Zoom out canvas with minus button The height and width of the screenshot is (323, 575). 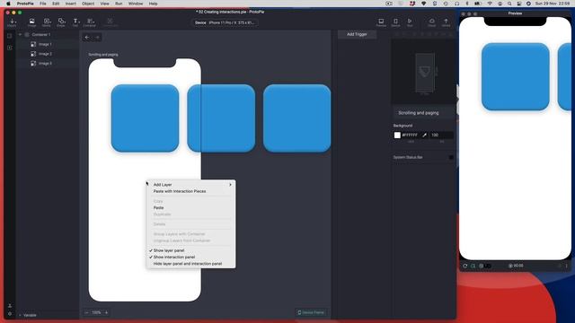point(86,313)
